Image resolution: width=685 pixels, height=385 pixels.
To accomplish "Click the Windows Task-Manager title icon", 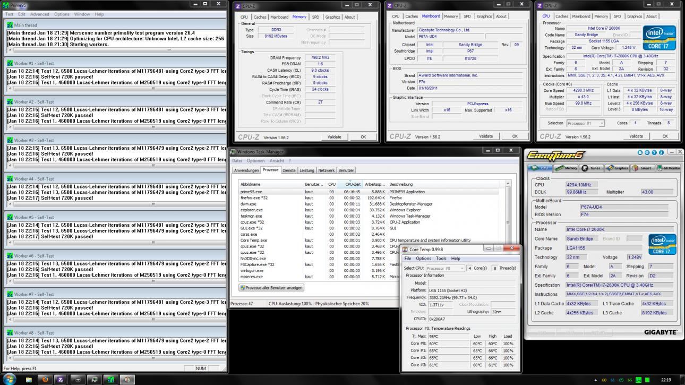I will pos(233,152).
